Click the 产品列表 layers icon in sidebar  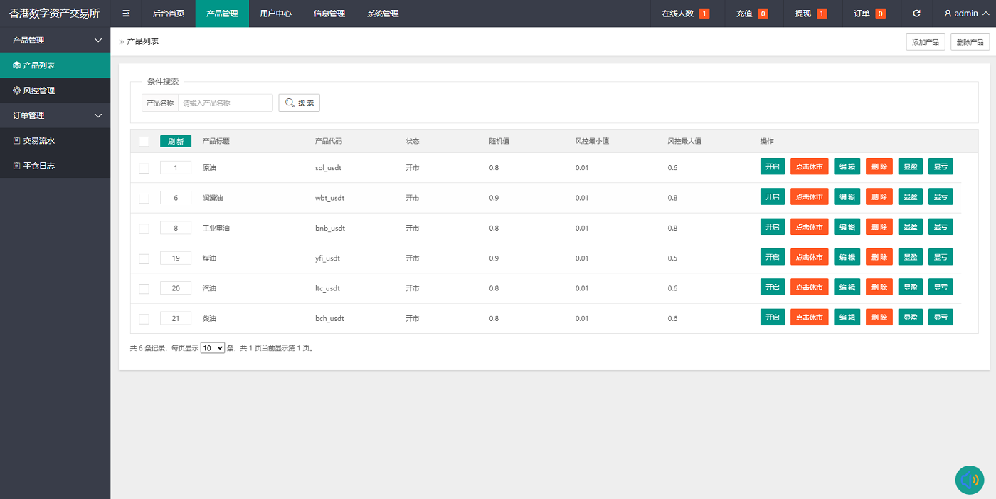[x=17, y=65]
